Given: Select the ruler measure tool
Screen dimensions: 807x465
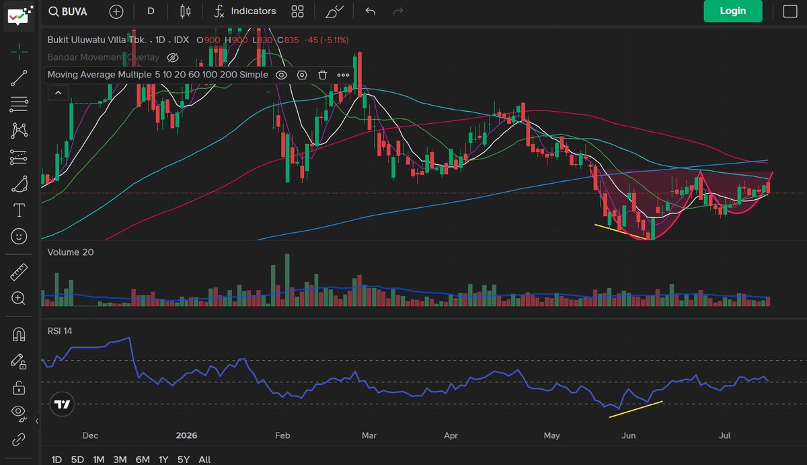Looking at the screenshot, I should [19, 273].
